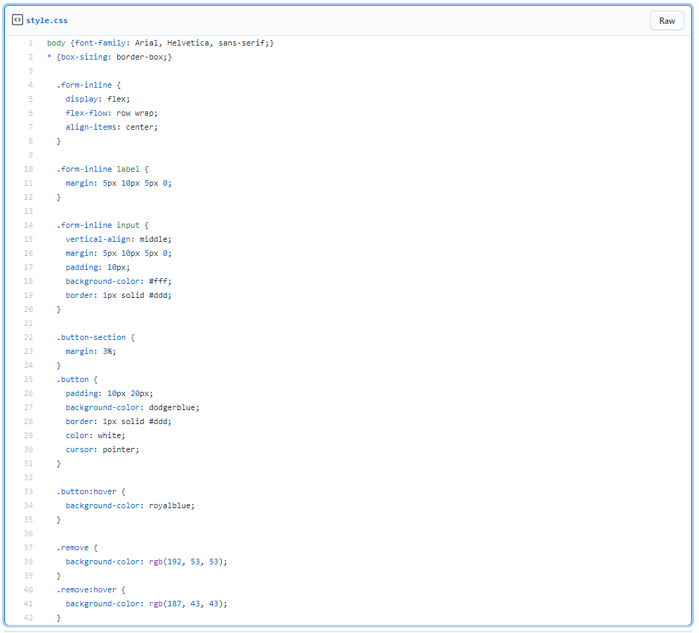The image size is (699, 633).
Task: Click line number 10
Action: point(28,169)
